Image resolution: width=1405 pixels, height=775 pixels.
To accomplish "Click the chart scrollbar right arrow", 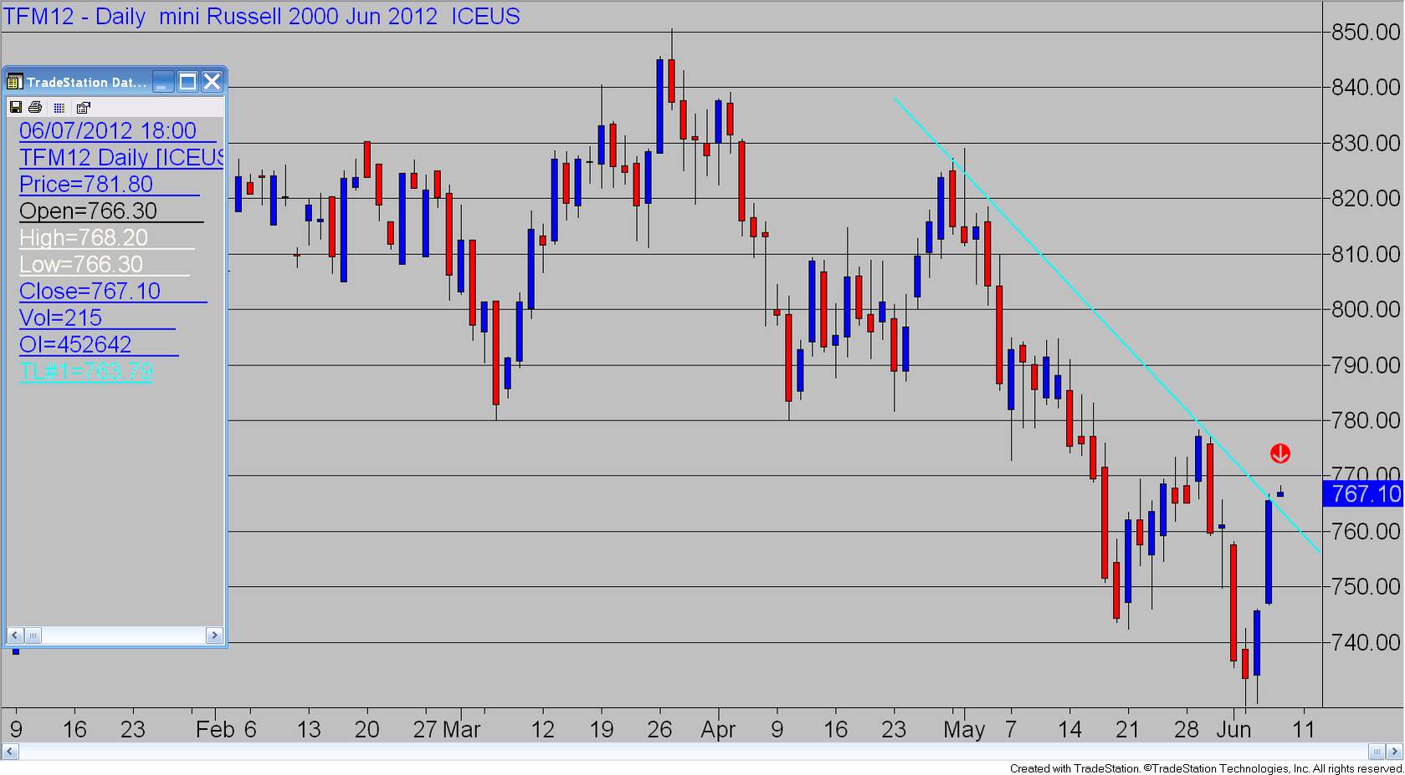I will tap(1395, 751).
